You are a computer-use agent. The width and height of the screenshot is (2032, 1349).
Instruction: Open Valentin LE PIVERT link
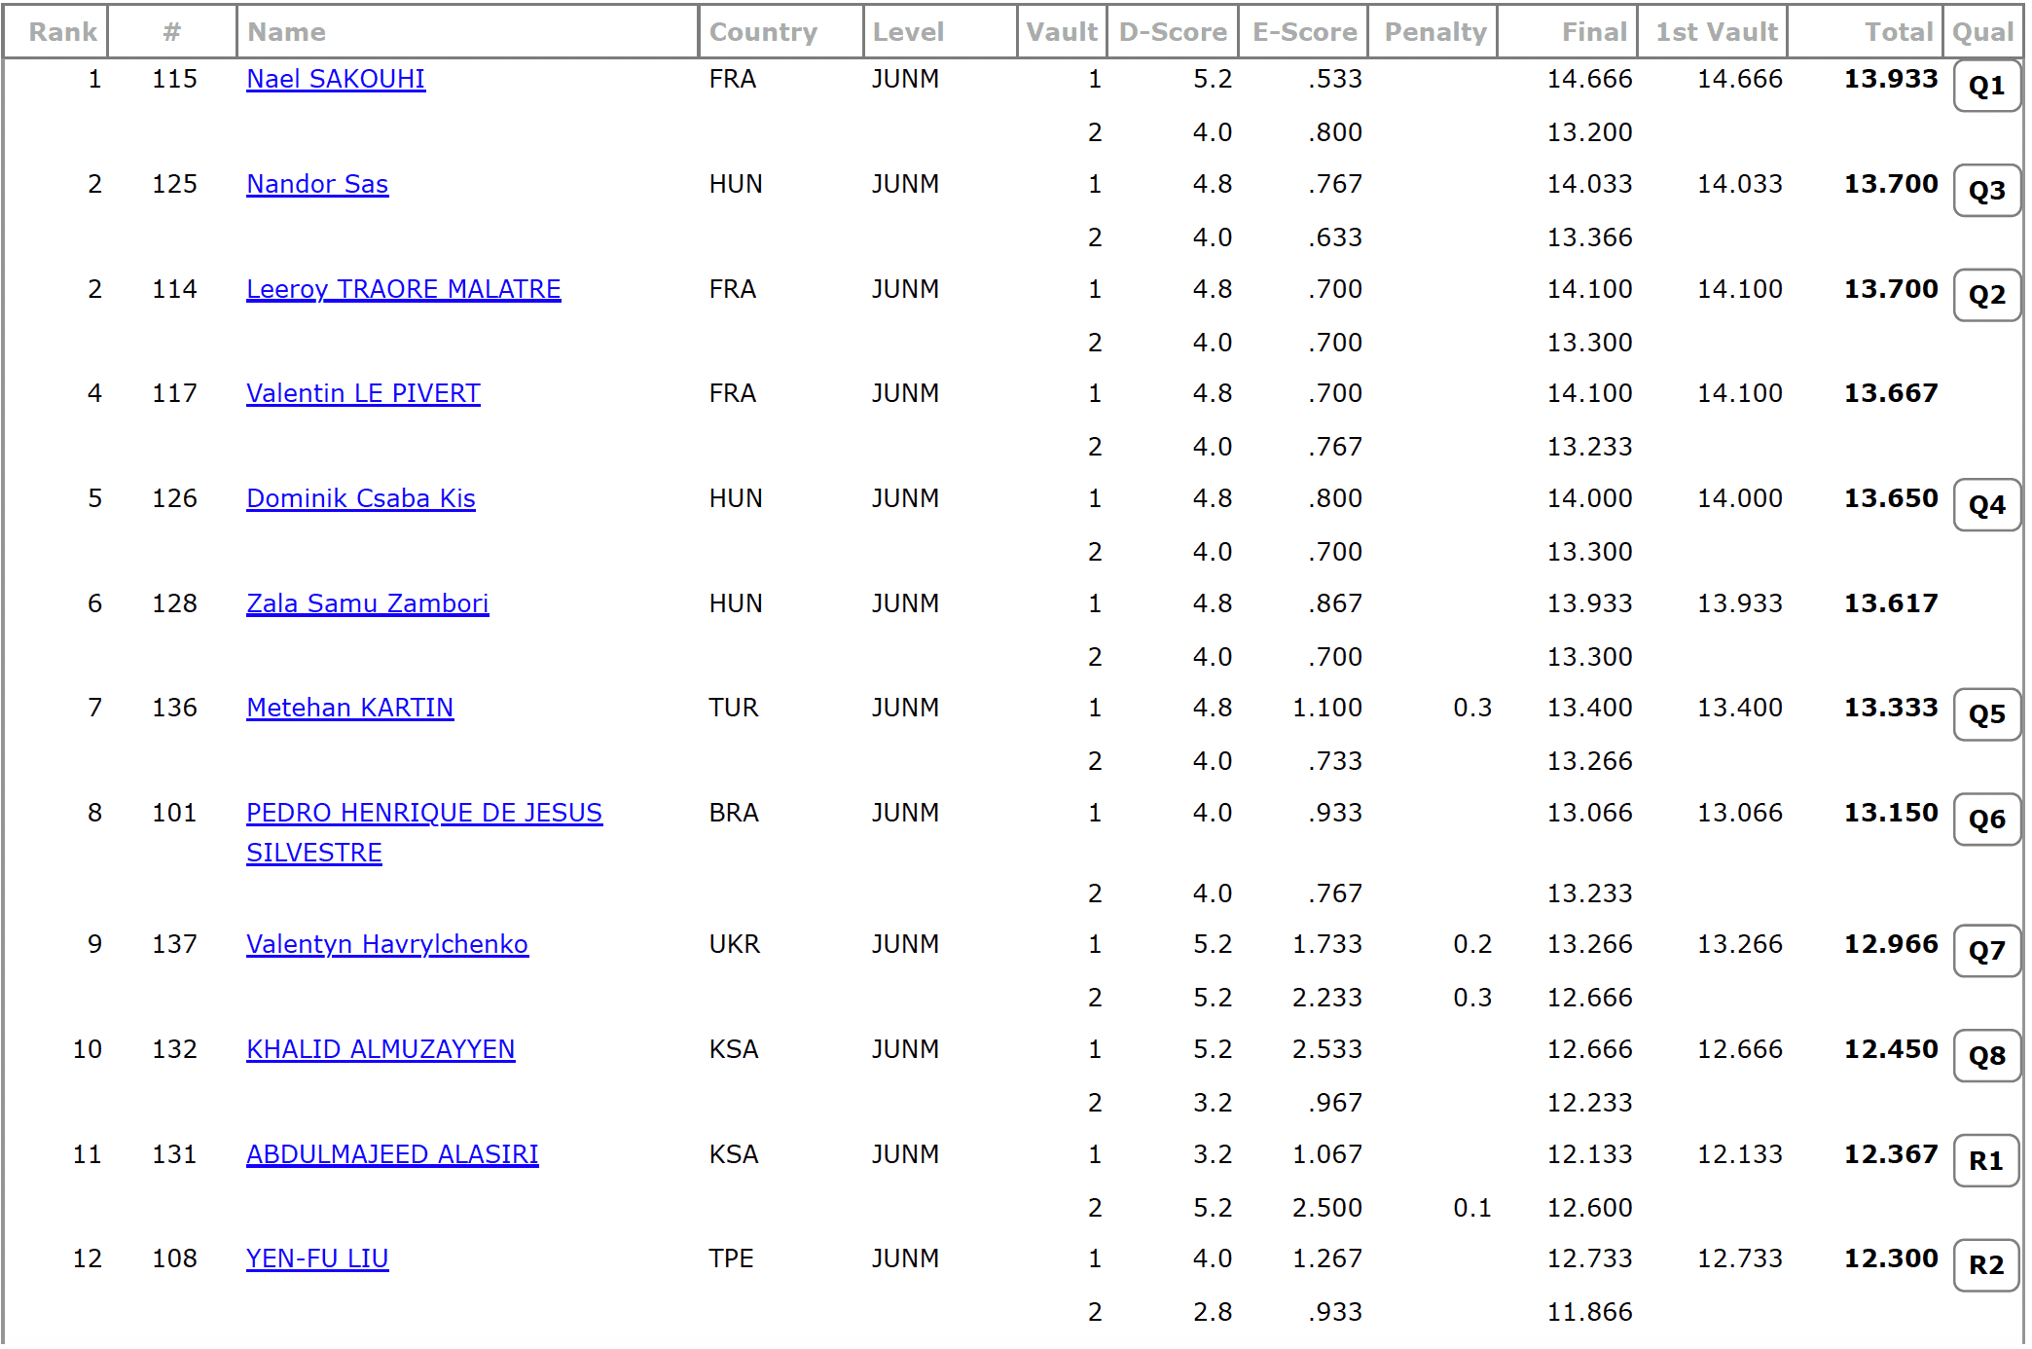(363, 393)
